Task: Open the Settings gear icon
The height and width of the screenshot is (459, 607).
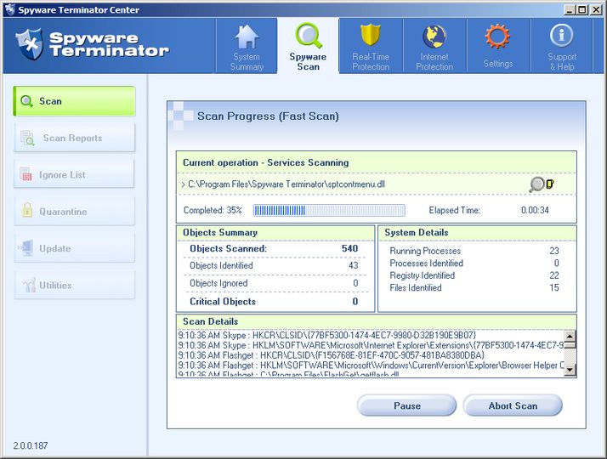Action: [497, 37]
